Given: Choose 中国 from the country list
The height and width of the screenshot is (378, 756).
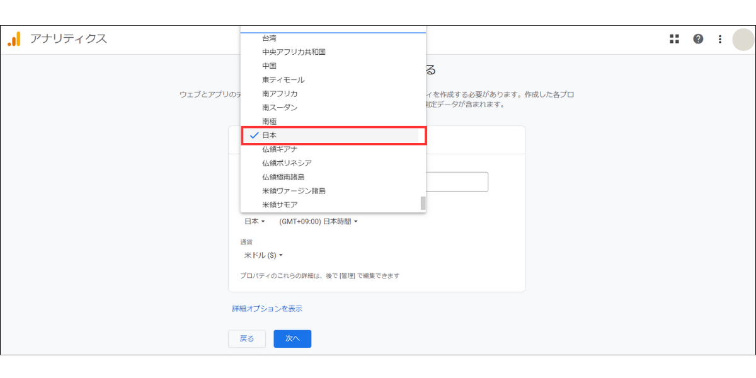Looking at the screenshot, I should 333,66.
